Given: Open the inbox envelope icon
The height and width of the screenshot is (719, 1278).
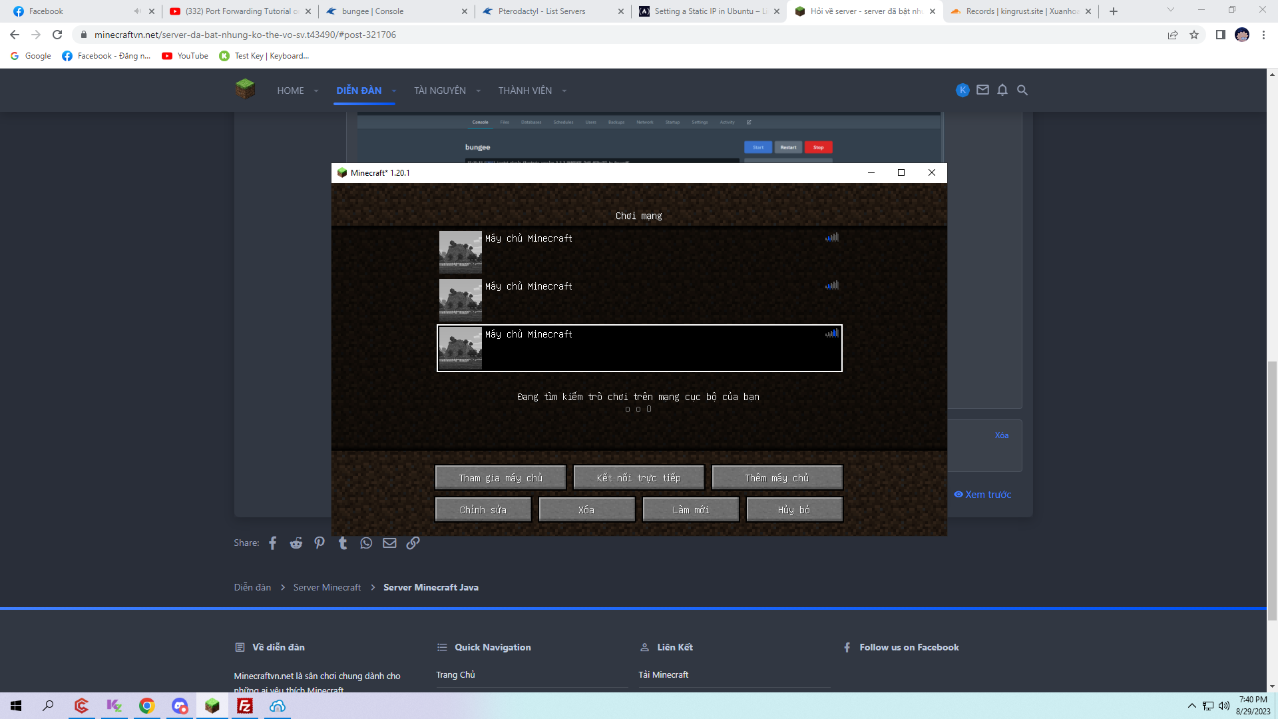Looking at the screenshot, I should pos(982,90).
